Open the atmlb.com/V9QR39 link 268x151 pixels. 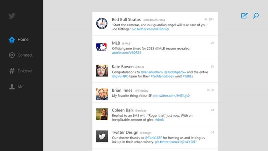pos(126,53)
